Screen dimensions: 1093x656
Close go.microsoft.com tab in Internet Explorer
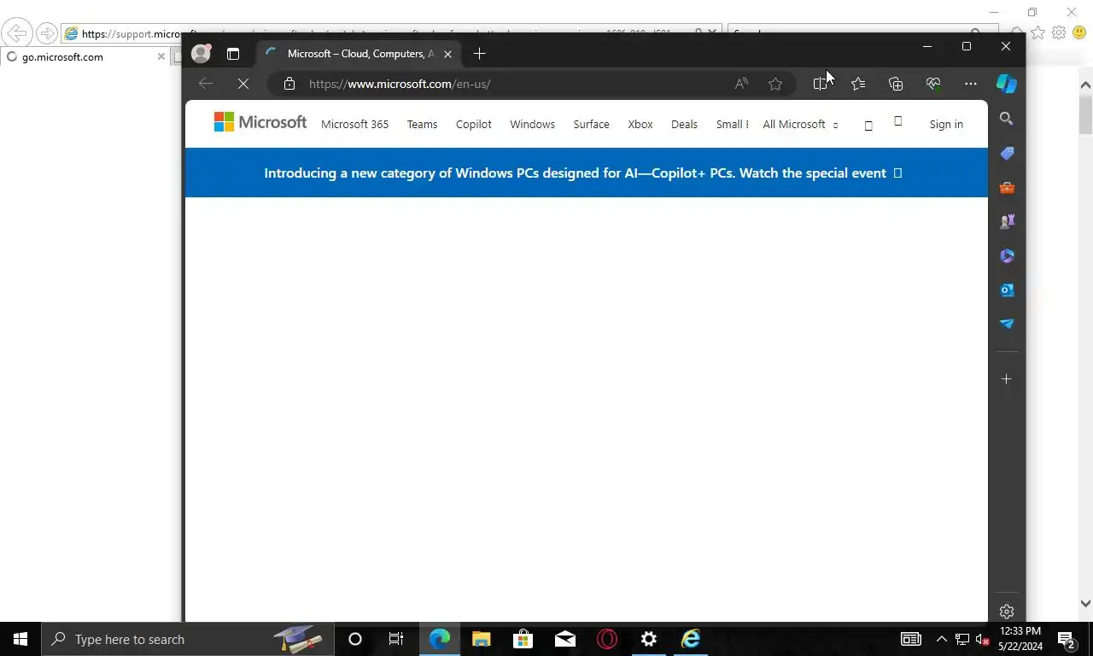click(161, 57)
